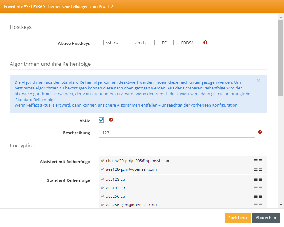284x227 pixels.
Task: Cancel the dialog with Abbrechen
Action: pos(266,218)
